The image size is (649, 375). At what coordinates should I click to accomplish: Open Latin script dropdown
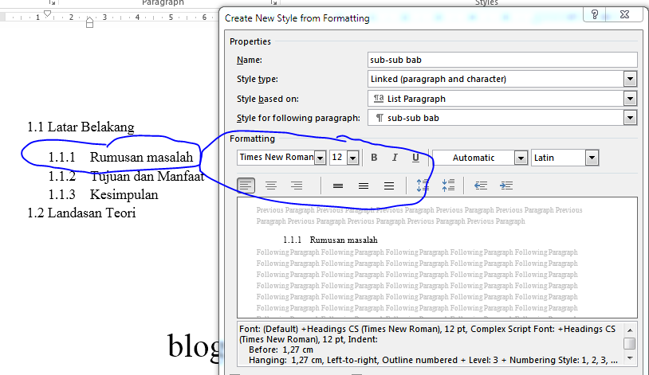tap(592, 158)
